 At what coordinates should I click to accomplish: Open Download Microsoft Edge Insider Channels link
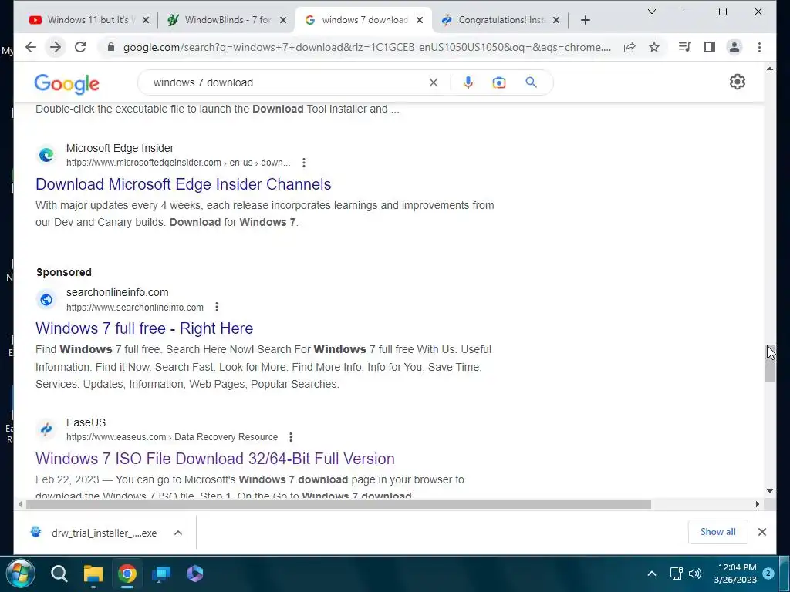click(184, 184)
